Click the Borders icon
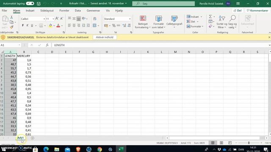This screenshot has width=271, height=152. 41,25
